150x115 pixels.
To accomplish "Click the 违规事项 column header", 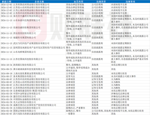I will pos(130,2).
